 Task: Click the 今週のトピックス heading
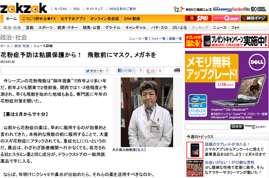coord(200,137)
